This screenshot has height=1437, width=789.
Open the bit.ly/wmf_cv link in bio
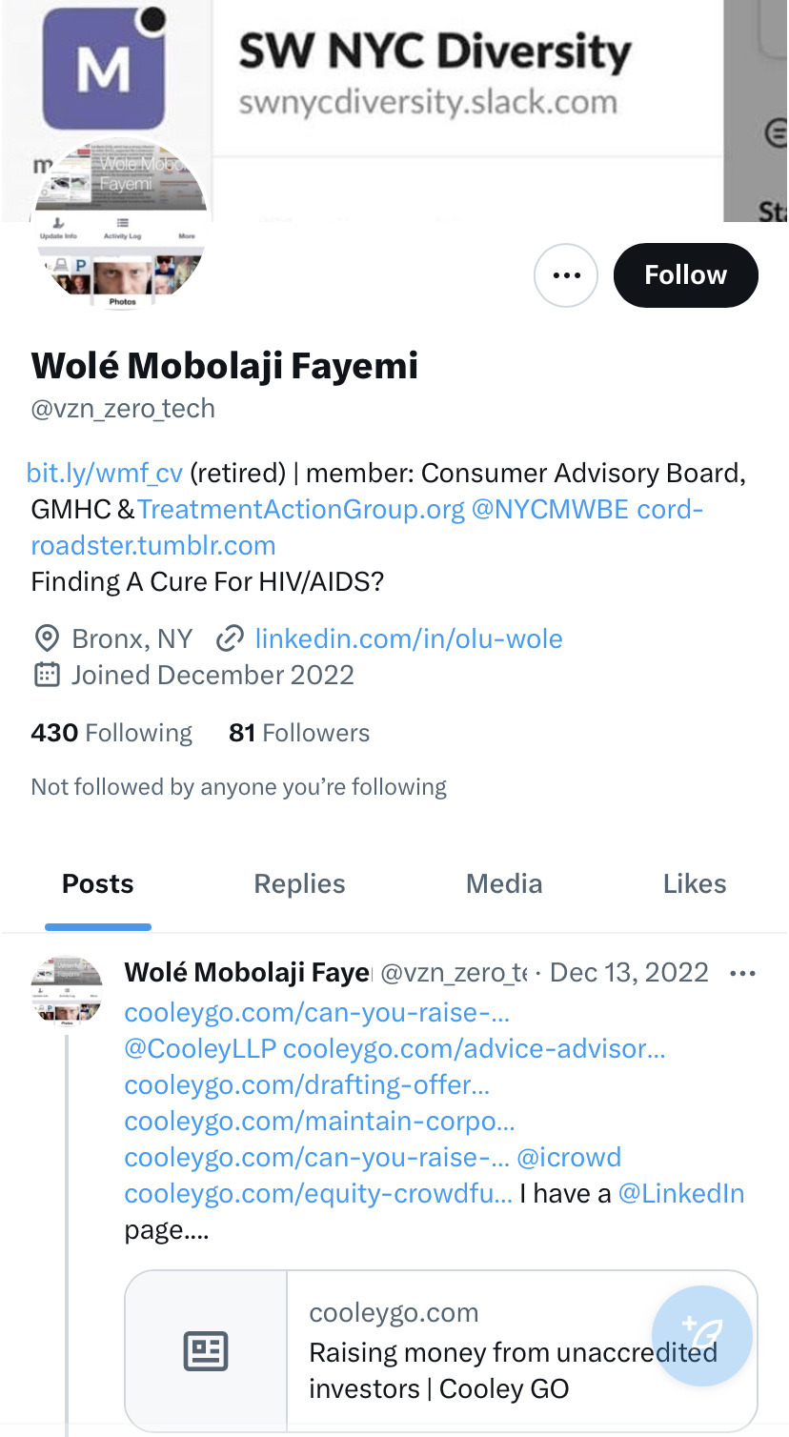pyautogui.click(x=105, y=473)
